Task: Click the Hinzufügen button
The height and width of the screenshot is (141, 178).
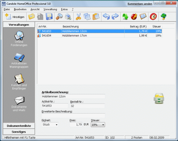Action: [x=14, y=17]
